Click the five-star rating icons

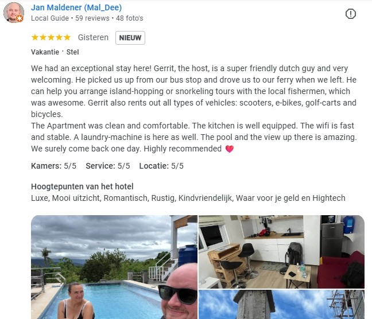[x=51, y=37]
